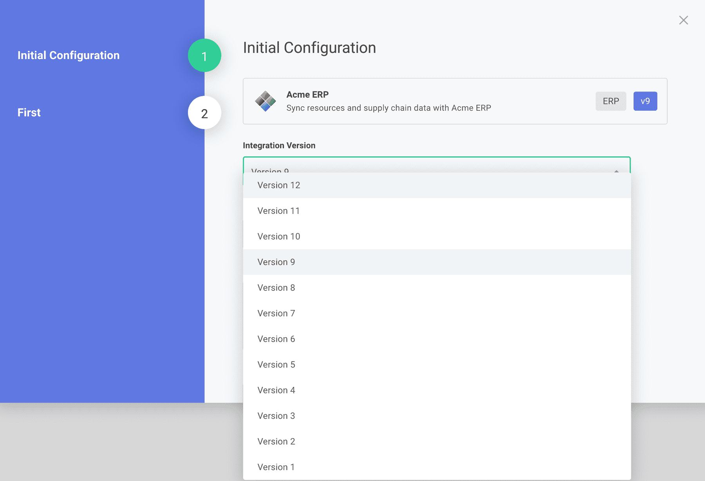The image size is (705, 481).
Task: Choose Version 2 option
Action: pos(437,442)
